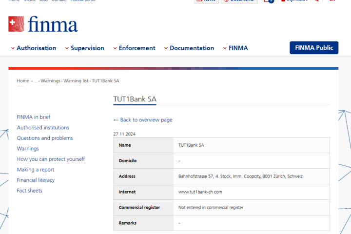351x234 pixels.
Task: Open Warning list in the breadcrumb
Action: [x=76, y=80]
